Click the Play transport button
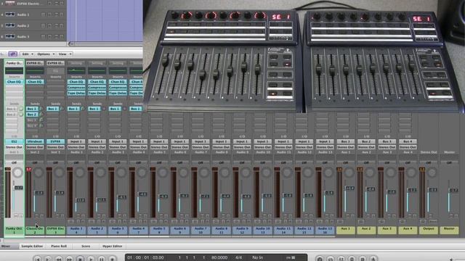 click(91, 259)
